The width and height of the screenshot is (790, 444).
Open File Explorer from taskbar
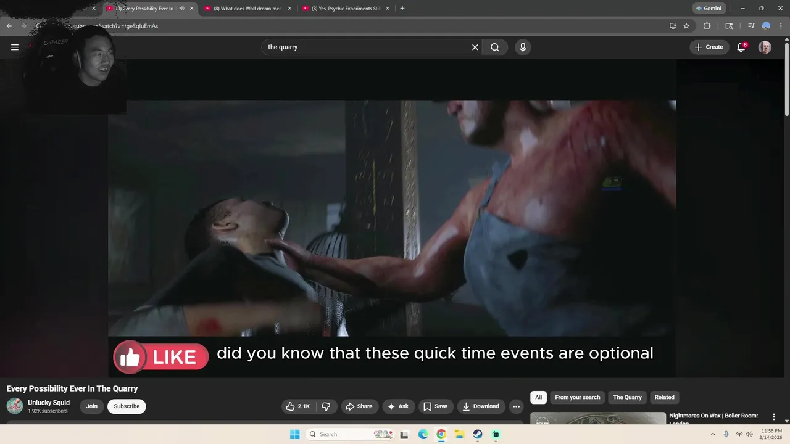pos(459,434)
